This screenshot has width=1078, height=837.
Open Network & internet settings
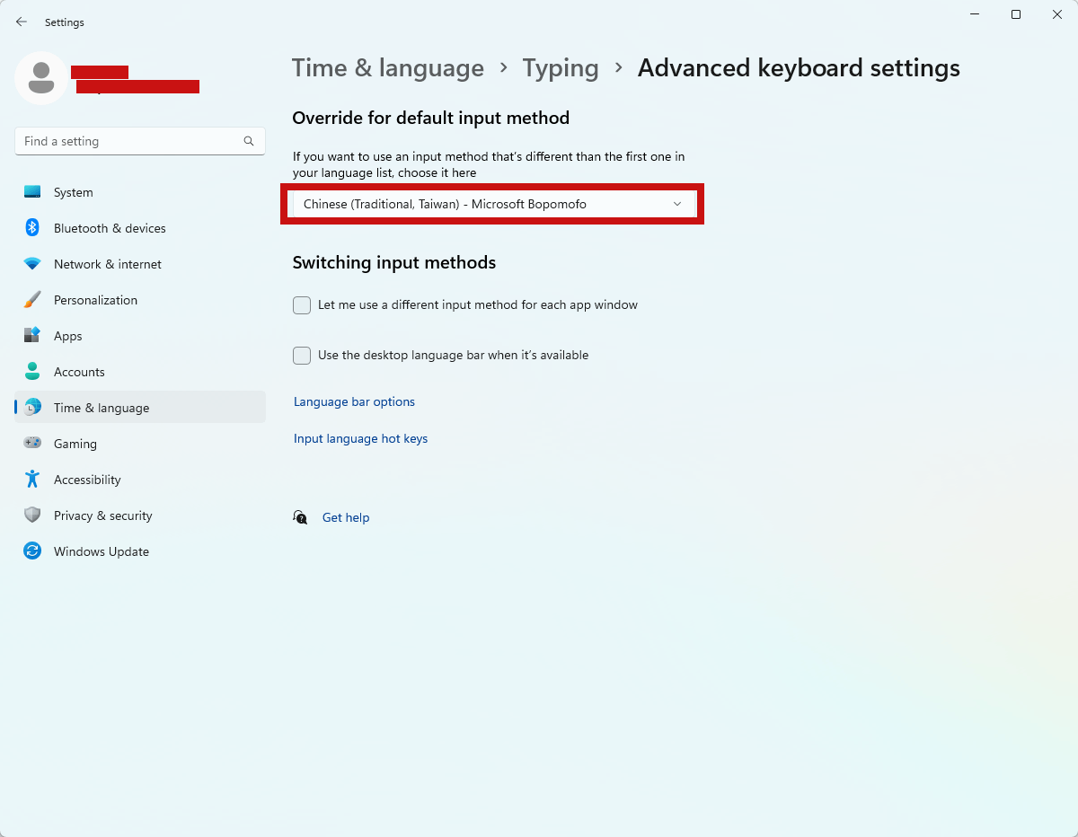[107, 263]
